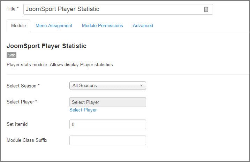Click the Module Class Suffix text box

[108, 140]
